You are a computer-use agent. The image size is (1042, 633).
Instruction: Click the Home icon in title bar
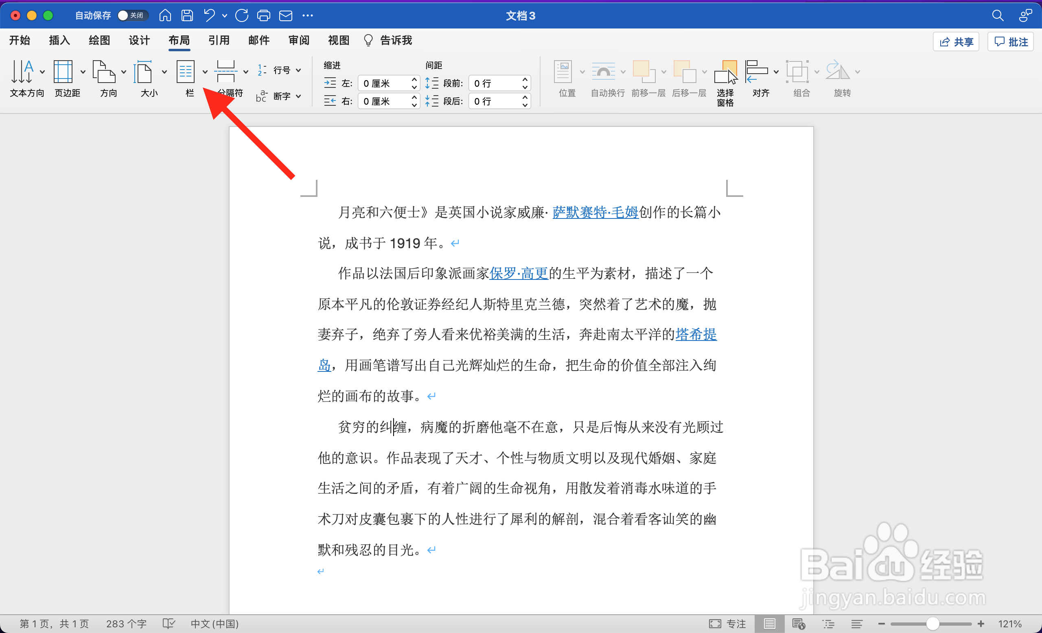(165, 15)
